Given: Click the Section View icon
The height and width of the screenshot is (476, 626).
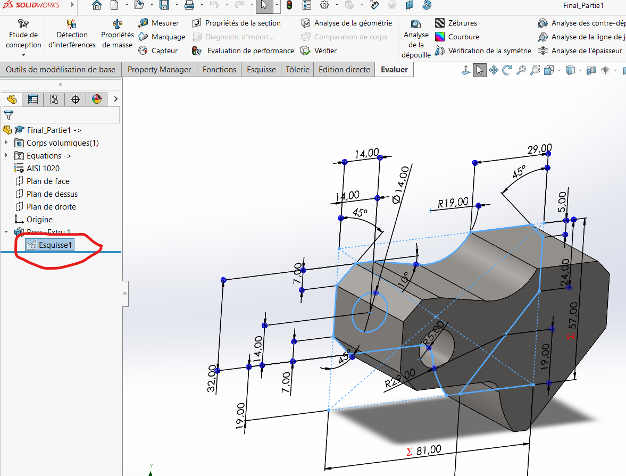Looking at the screenshot, I should click(x=591, y=71).
